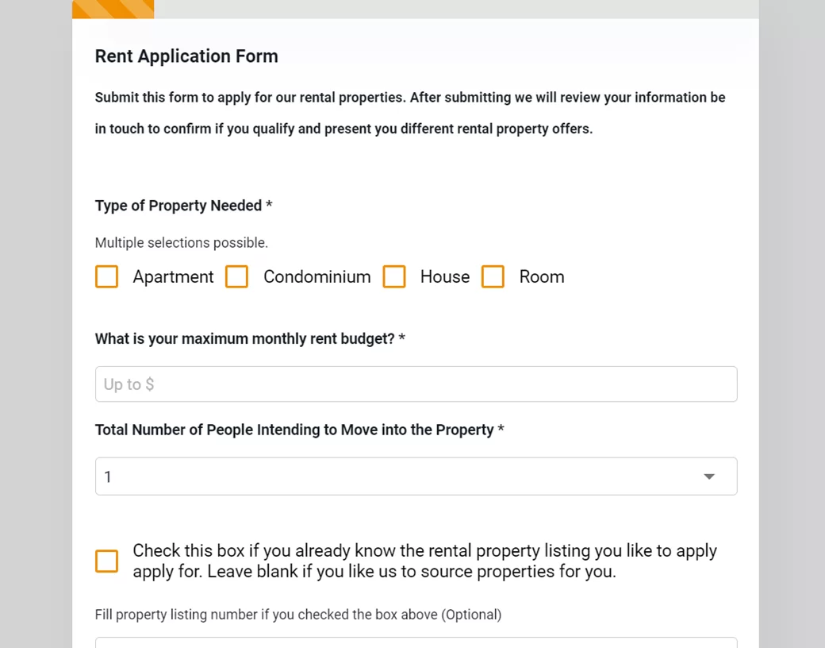Screen dimensions: 825x648
Task: Click the Rent Application Form title
Action: point(186,56)
